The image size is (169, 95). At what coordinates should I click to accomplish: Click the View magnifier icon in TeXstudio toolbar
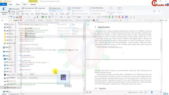53,17
